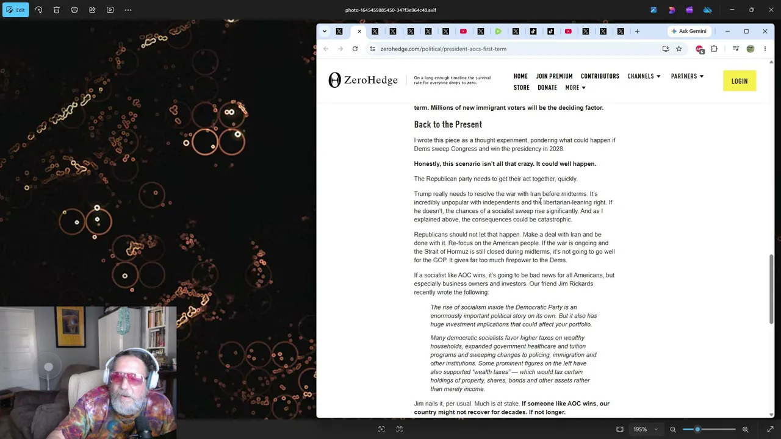Click the zerohedge.com address bar
781x439 pixels.
[x=519, y=49]
